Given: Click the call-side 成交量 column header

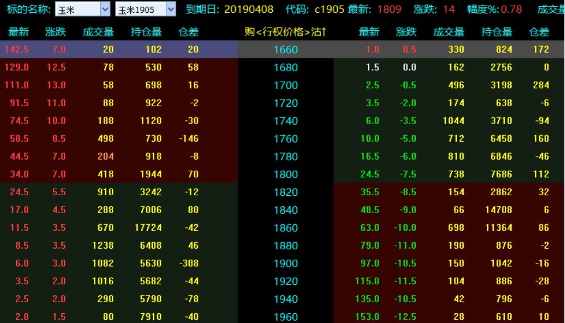Looking at the screenshot, I should pos(98,32).
